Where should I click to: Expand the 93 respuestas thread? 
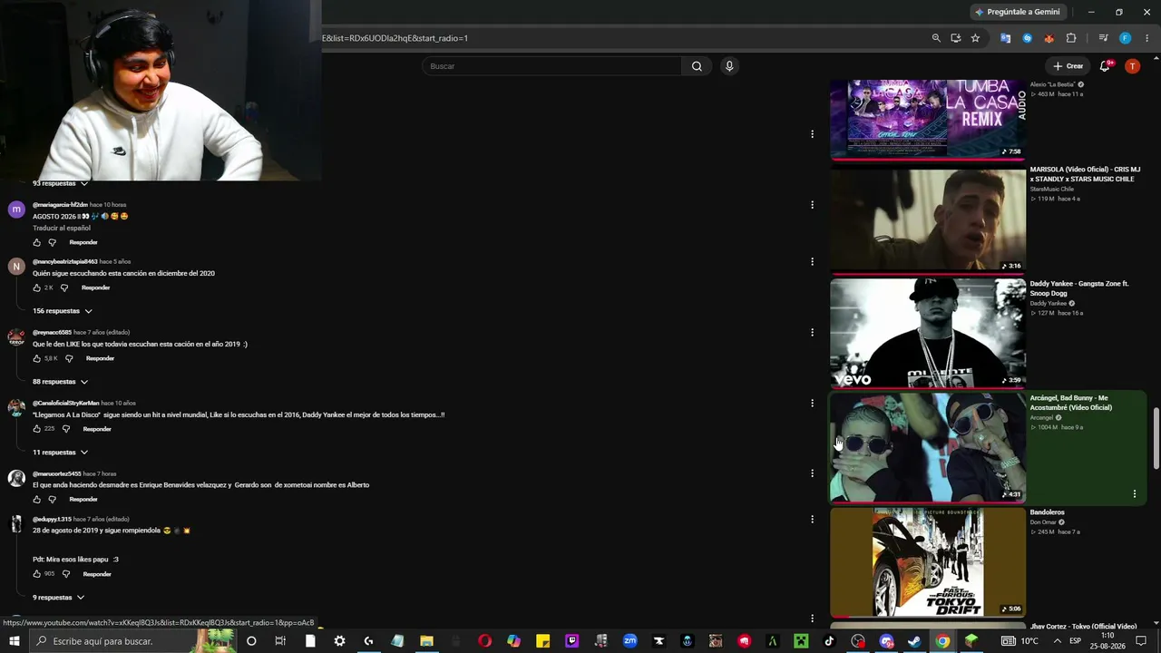click(61, 183)
